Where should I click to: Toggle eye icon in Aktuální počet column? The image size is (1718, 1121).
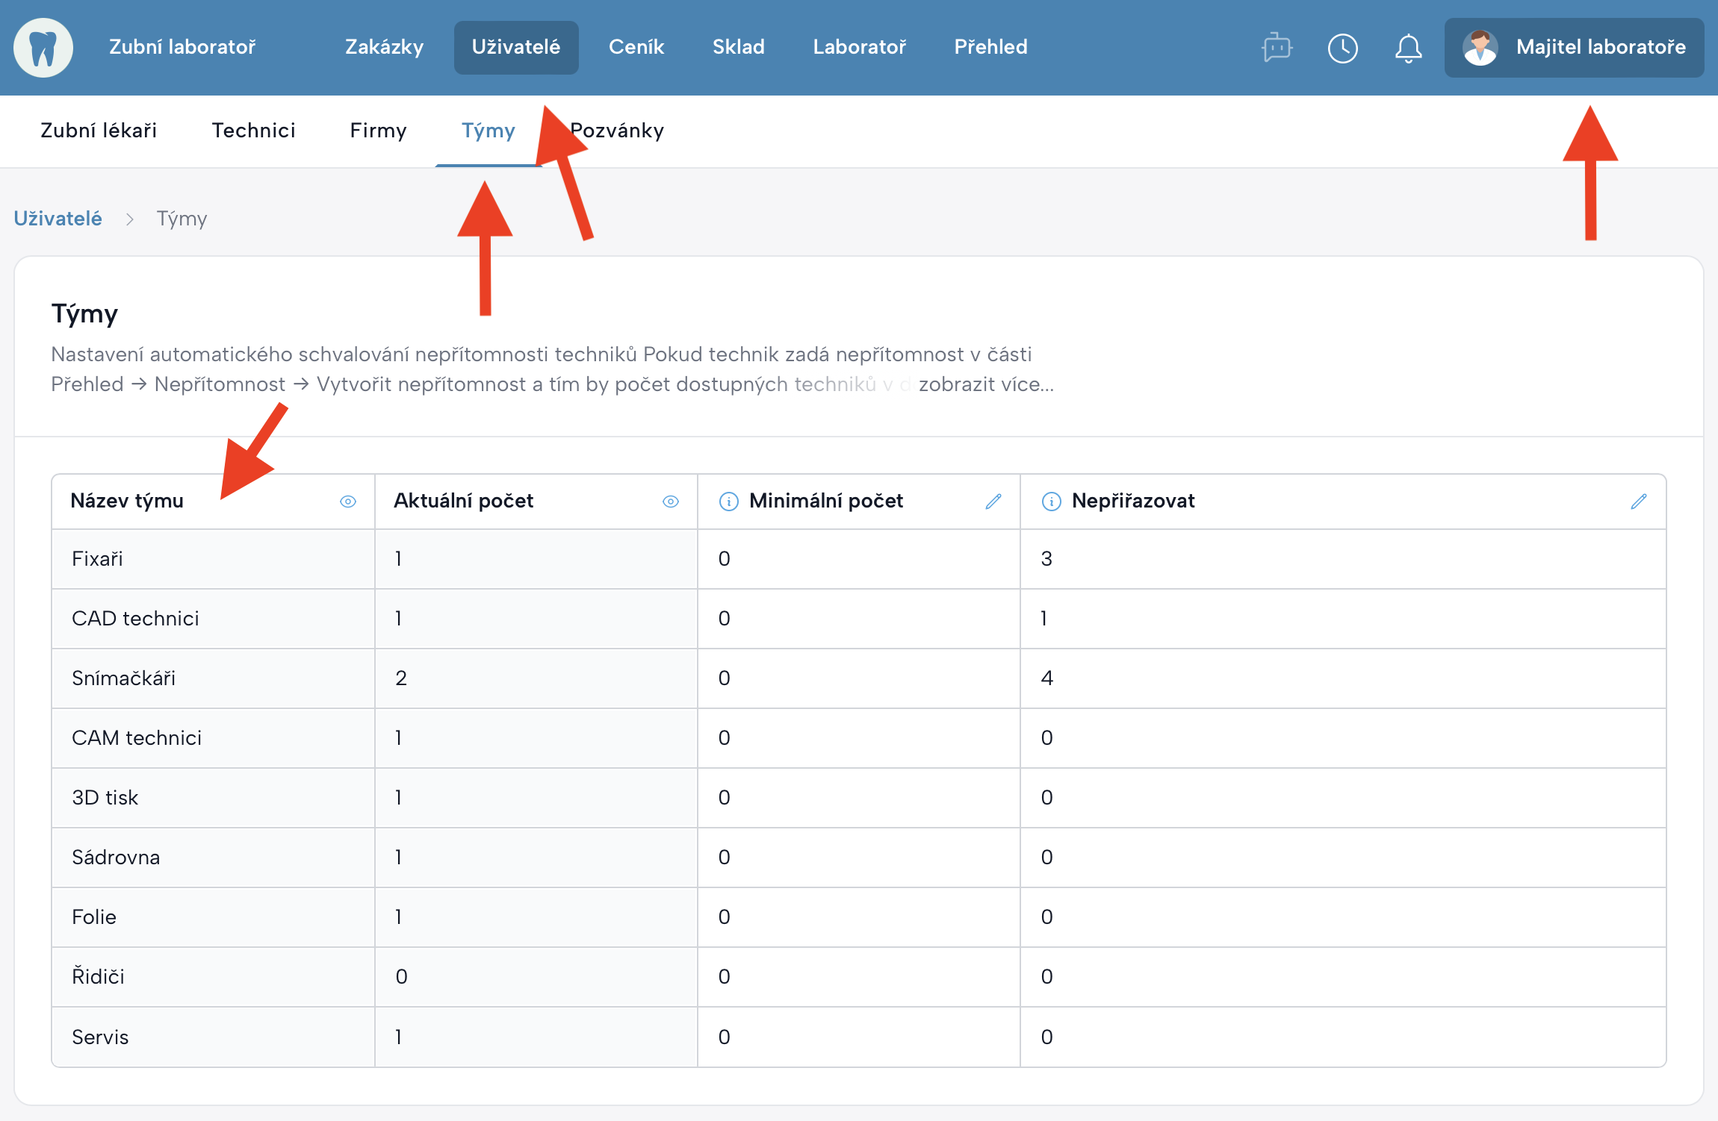tap(671, 502)
